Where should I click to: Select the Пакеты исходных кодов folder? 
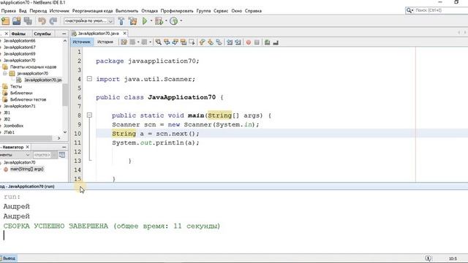33,66
